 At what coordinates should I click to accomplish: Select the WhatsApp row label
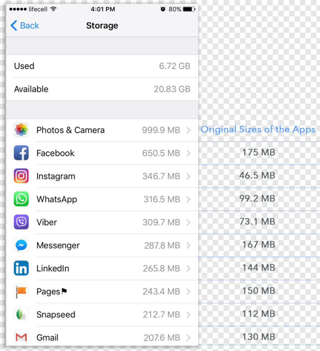click(x=57, y=199)
